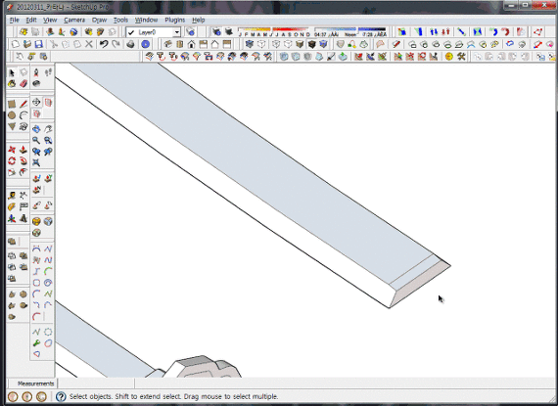Click the Zoom magnifier tool
This screenshot has width=558, height=406.
[x=36, y=140]
